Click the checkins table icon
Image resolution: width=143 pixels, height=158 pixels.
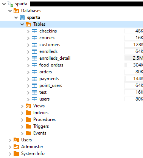pos(34,31)
